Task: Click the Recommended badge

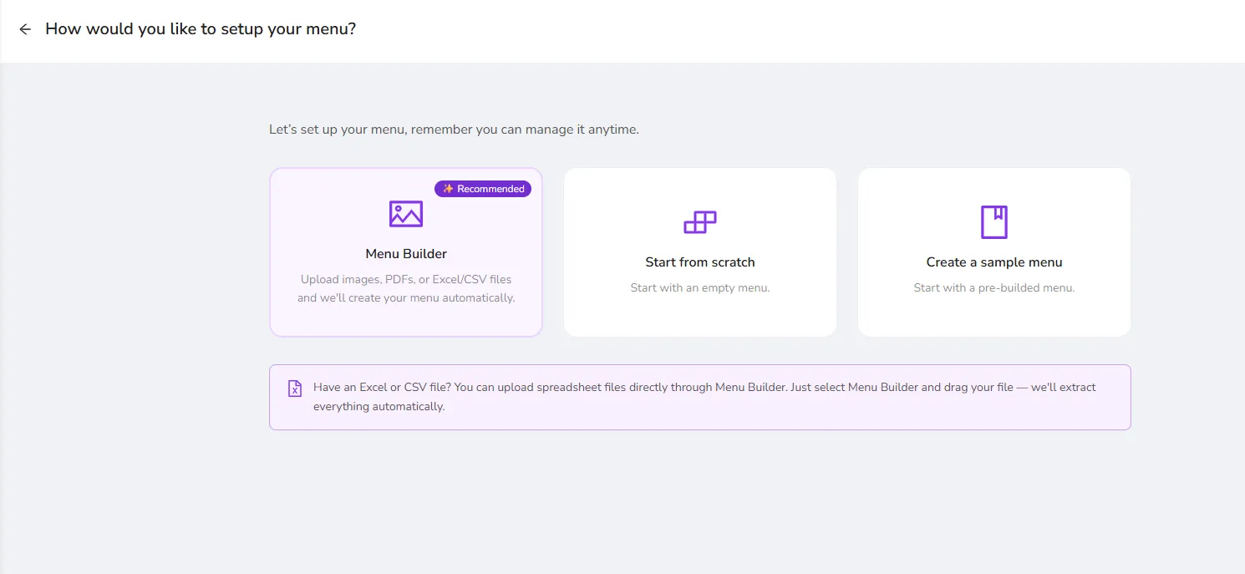Action: (x=483, y=189)
